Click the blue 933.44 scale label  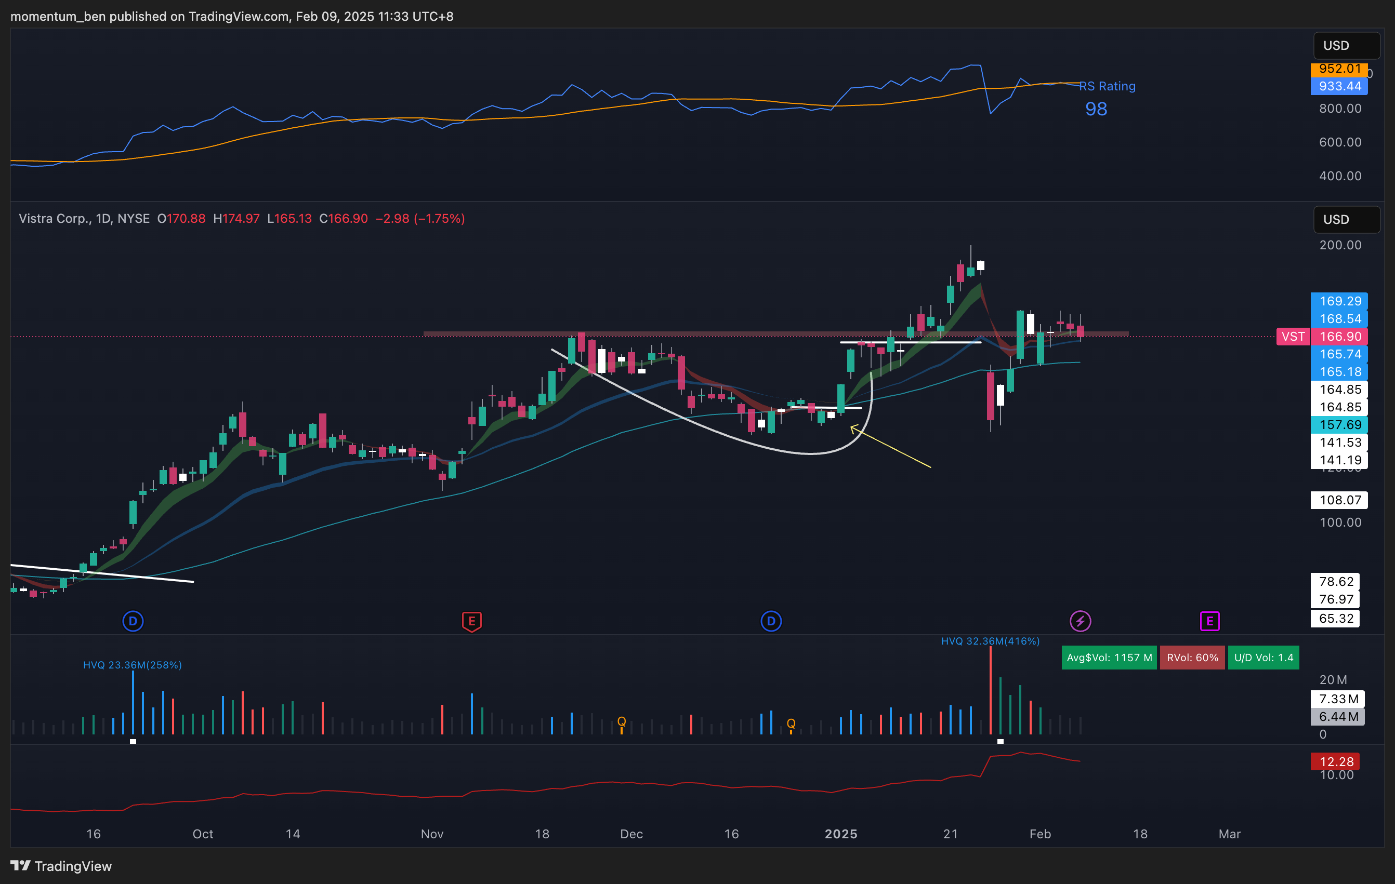pyautogui.click(x=1339, y=86)
